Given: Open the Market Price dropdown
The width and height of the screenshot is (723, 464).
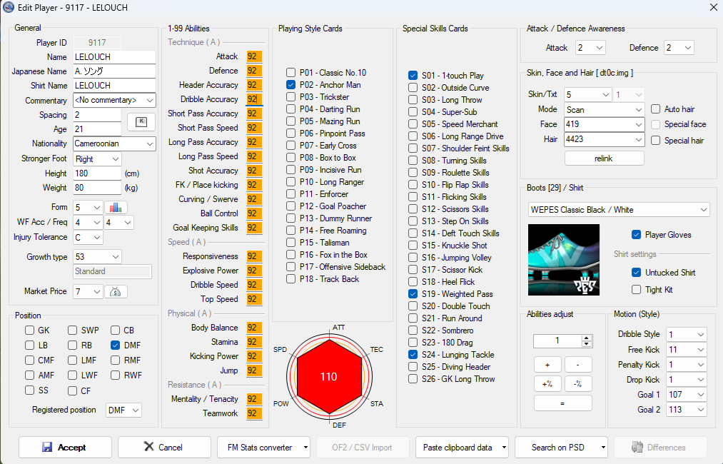Looking at the screenshot, I should [x=97, y=292].
